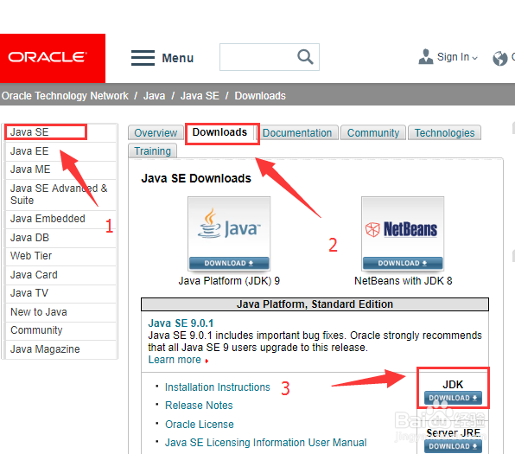Open Java Magazine sidebar item

[x=60, y=349]
